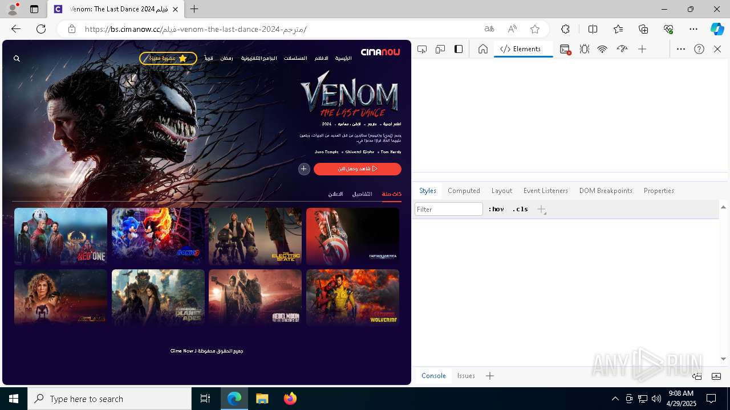The height and width of the screenshot is (410, 730).
Task: Open File Explorer from the taskbar
Action: tap(262, 399)
